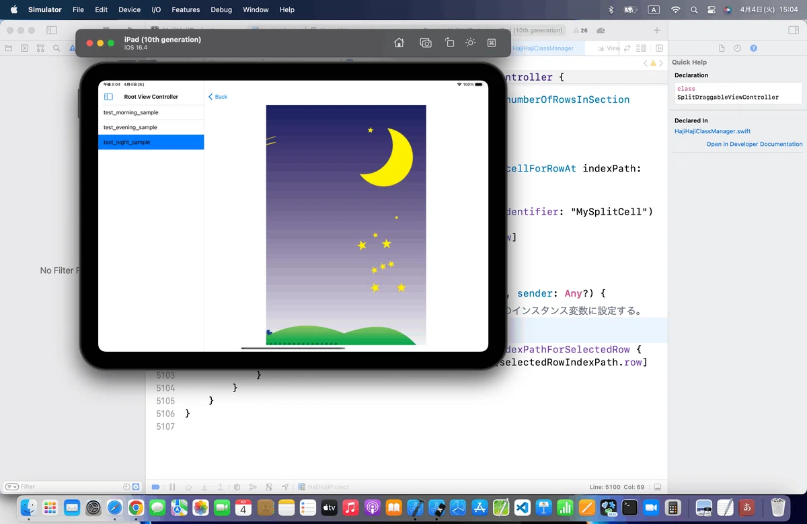Click Step Out in debug bar

(x=221, y=487)
